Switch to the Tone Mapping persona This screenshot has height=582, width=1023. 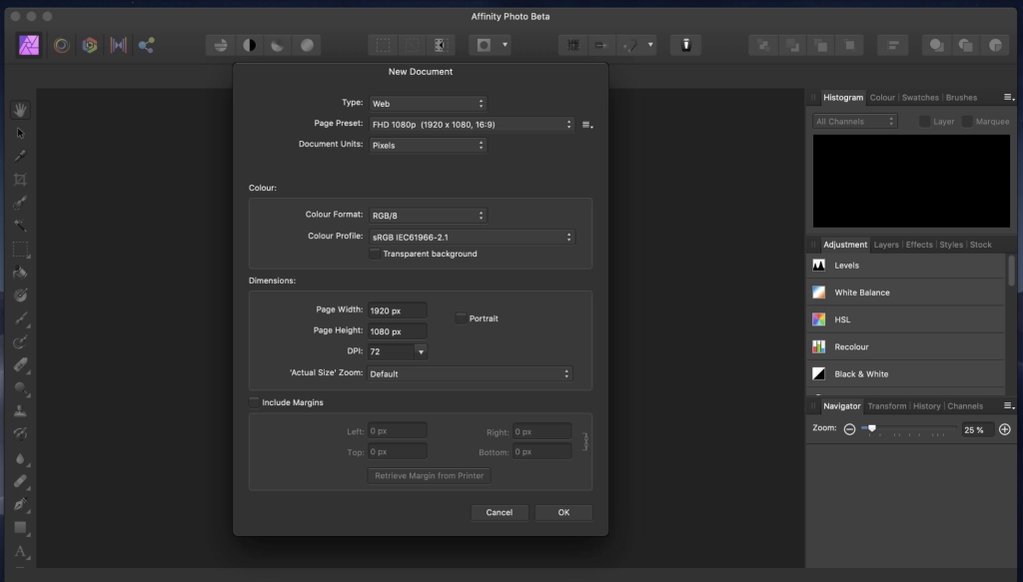118,45
